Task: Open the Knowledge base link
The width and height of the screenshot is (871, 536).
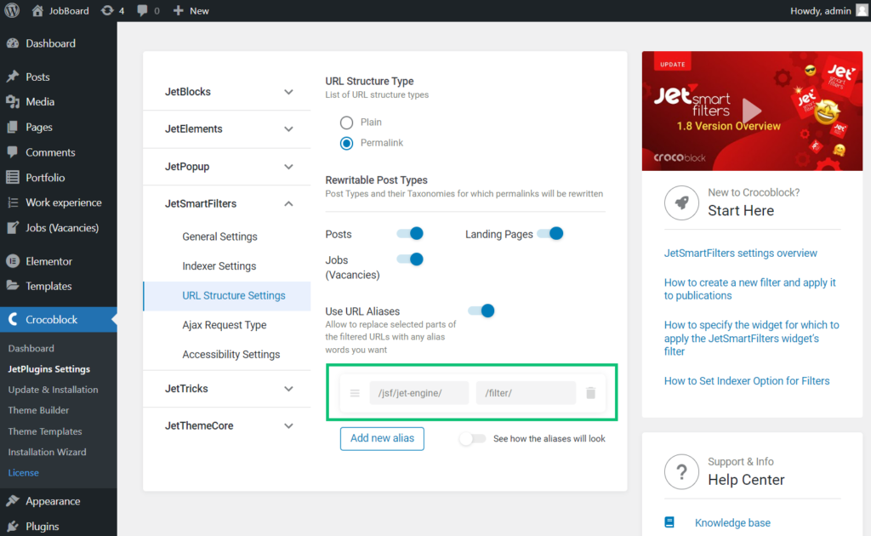Action: click(x=732, y=522)
